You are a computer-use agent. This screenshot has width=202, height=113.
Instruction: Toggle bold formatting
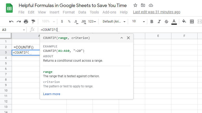[152, 22]
